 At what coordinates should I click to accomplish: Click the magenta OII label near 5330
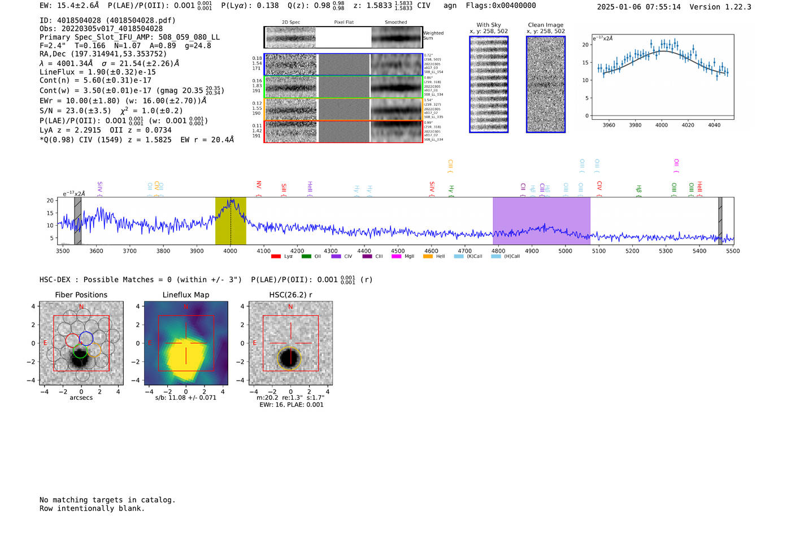(676, 166)
